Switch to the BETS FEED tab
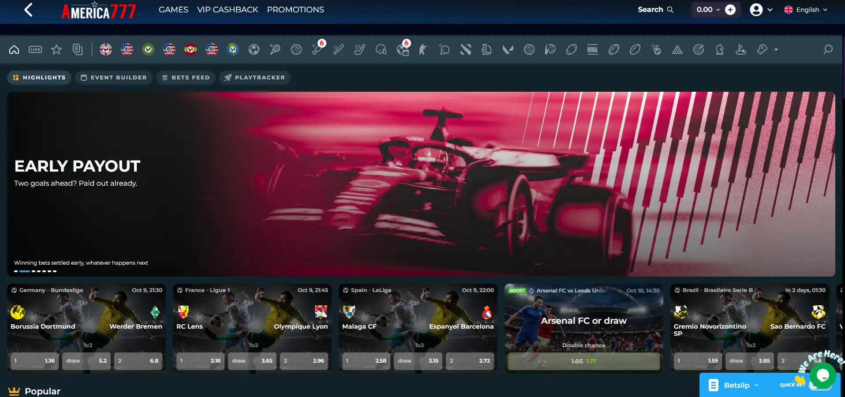The height and width of the screenshot is (397, 845). (x=186, y=78)
